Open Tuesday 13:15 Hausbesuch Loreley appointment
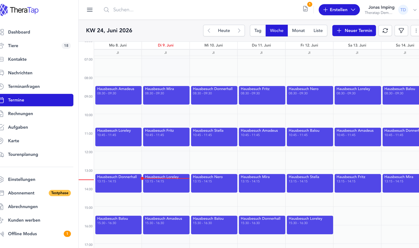The image size is (419, 248). pos(166,183)
